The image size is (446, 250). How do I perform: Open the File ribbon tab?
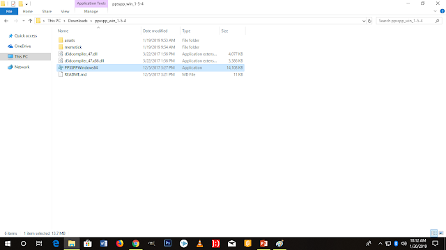point(9,11)
